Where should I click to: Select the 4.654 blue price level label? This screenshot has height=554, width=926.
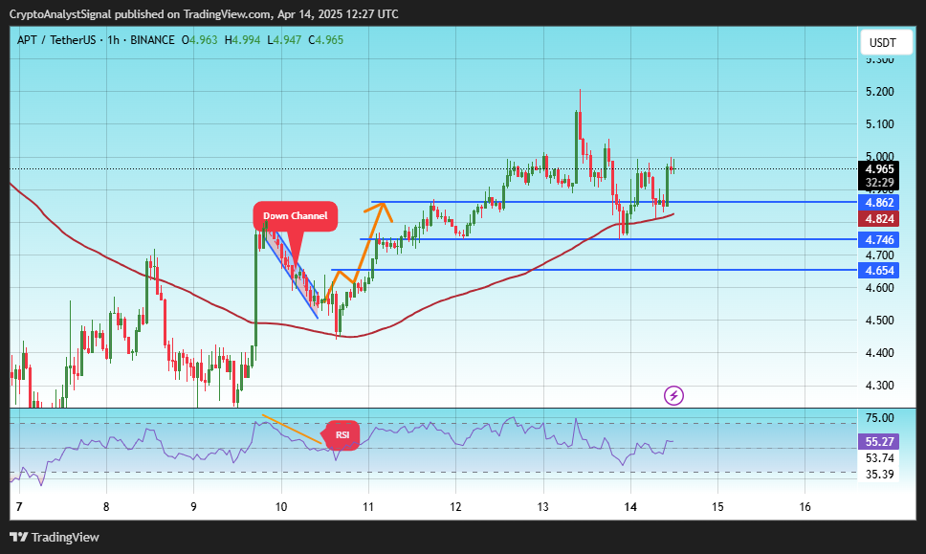click(879, 270)
